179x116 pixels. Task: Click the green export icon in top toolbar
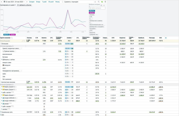coord(102,2)
